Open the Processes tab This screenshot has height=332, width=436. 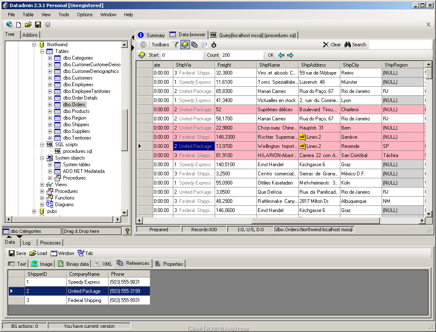[51, 243]
